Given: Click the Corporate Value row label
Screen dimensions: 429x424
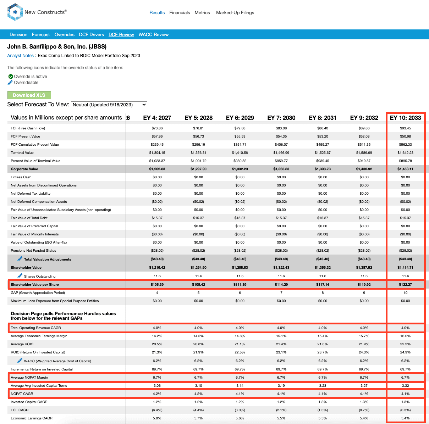Looking at the screenshot, I should coord(24,169).
